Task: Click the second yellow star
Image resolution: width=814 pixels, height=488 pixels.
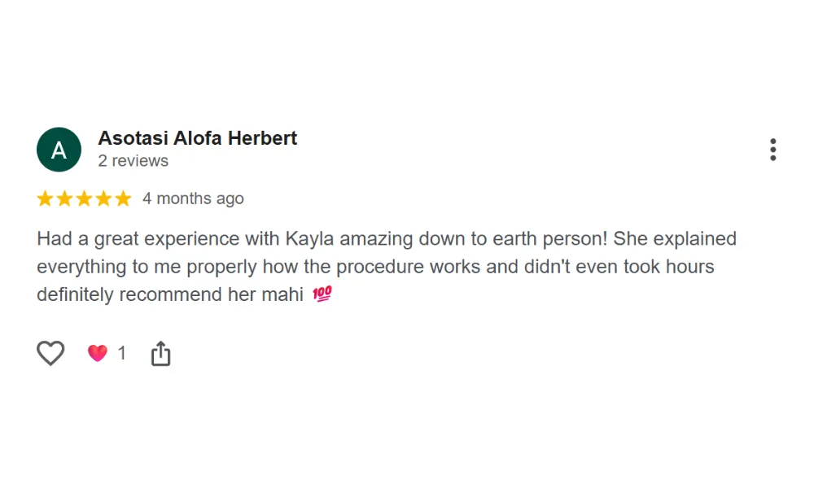Action: 65,198
